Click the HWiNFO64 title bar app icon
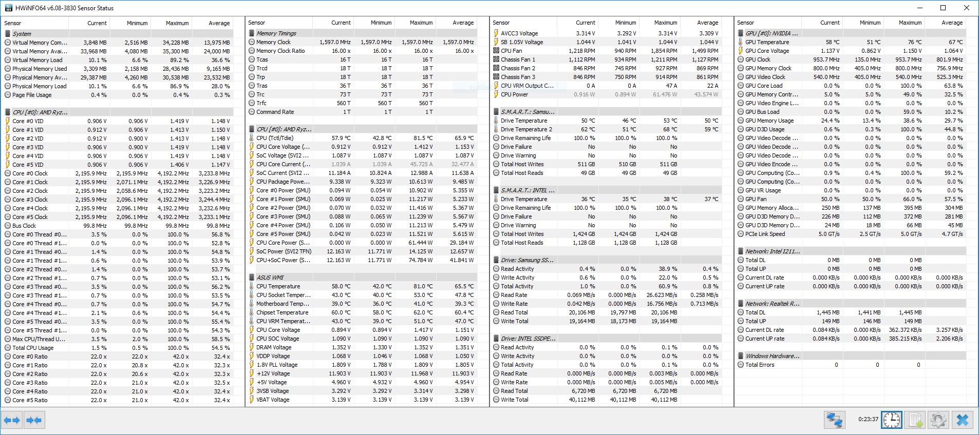Image resolution: width=979 pixels, height=435 pixels. point(9,8)
